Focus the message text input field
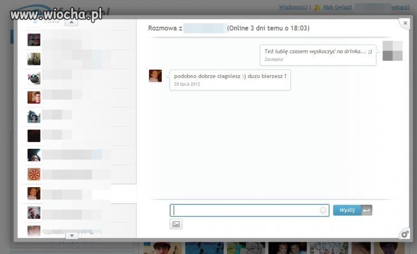This screenshot has height=254, width=417. [250, 211]
